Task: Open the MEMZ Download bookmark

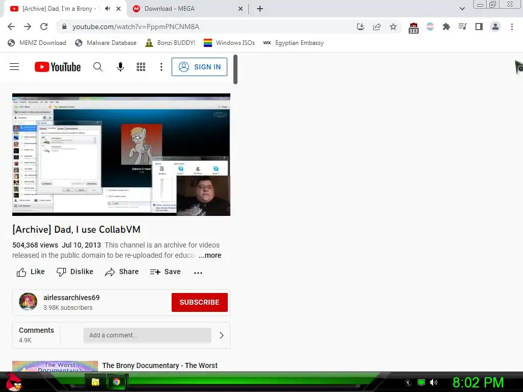Action: pyautogui.click(x=37, y=43)
